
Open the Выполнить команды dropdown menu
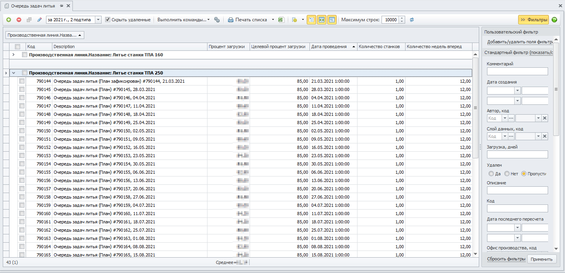183,20
